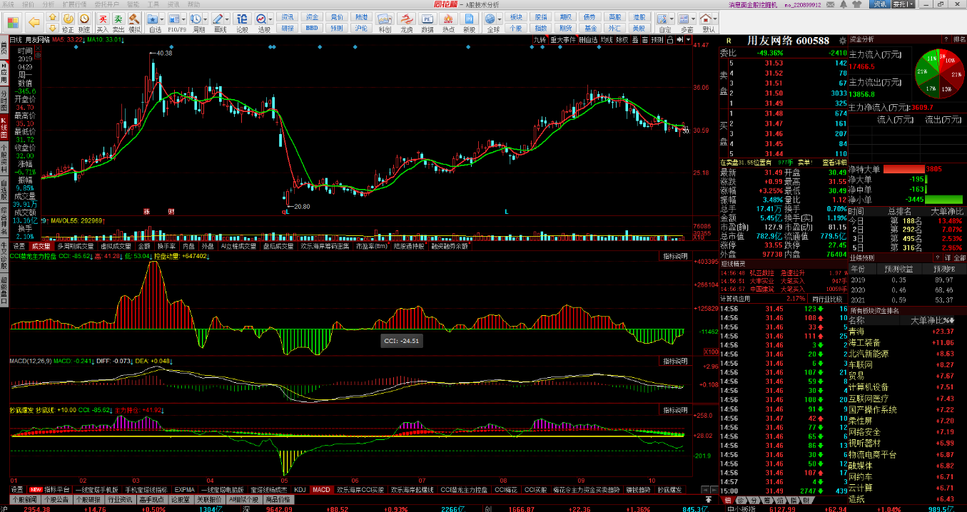
Task: Toggle 删自选 watchlist button
Action: pyautogui.click(x=588, y=39)
